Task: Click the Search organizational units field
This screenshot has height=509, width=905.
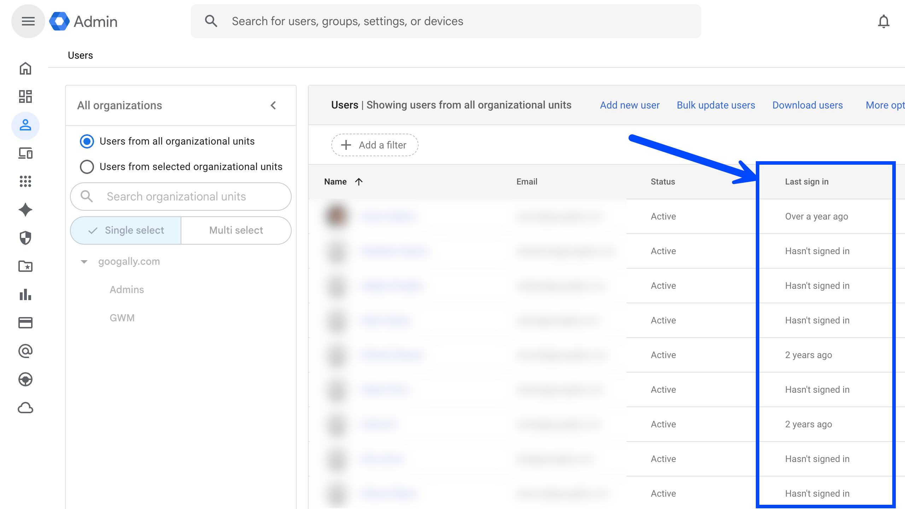Action: (180, 197)
